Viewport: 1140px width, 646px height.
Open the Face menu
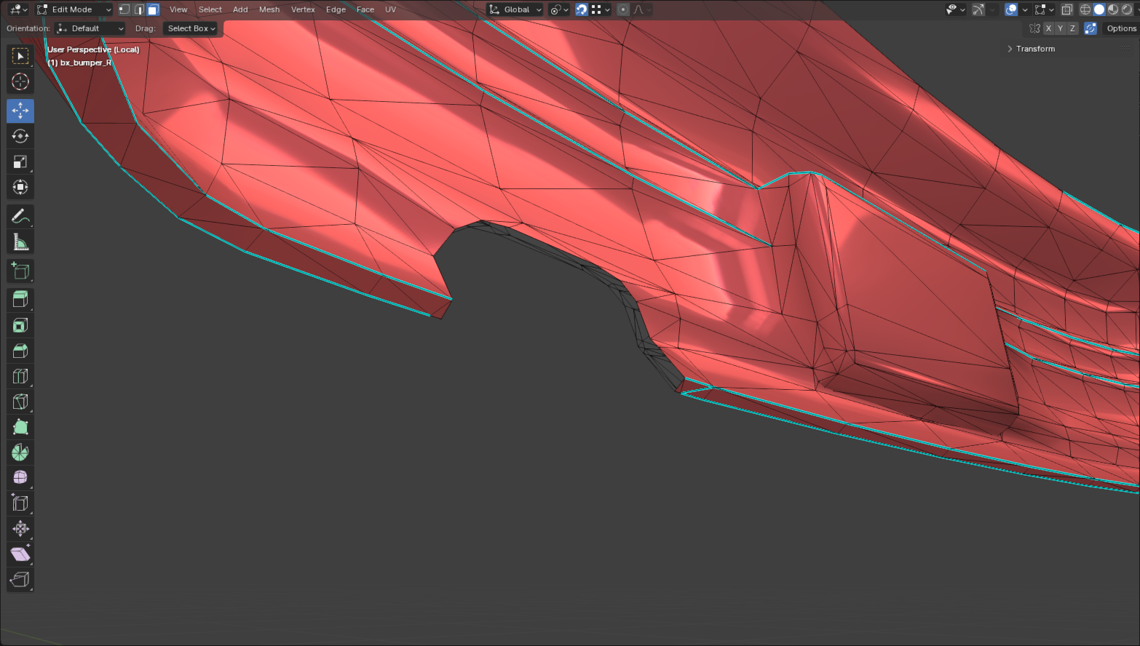pos(365,9)
